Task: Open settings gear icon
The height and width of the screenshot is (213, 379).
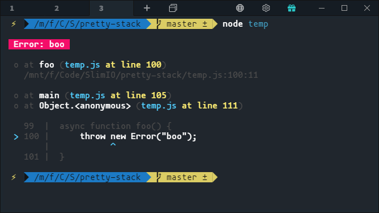Action: pos(266,8)
